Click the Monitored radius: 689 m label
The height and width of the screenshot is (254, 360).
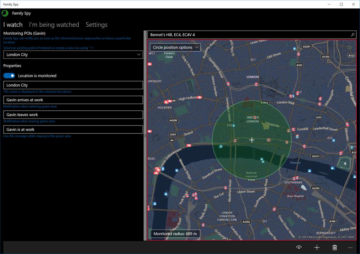pyautogui.click(x=175, y=234)
